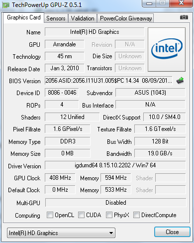Click the default Memory clock 533 MHz
The height and width of the screenshot is (243, 194).
click(116, 190)
